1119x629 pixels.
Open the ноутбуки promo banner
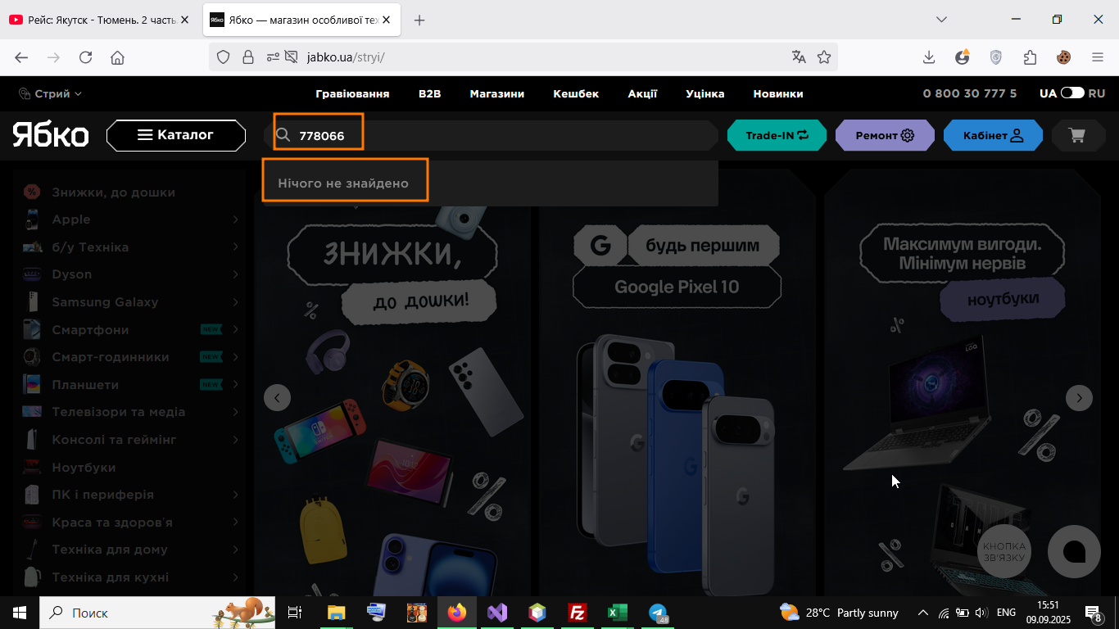(962, 383)
